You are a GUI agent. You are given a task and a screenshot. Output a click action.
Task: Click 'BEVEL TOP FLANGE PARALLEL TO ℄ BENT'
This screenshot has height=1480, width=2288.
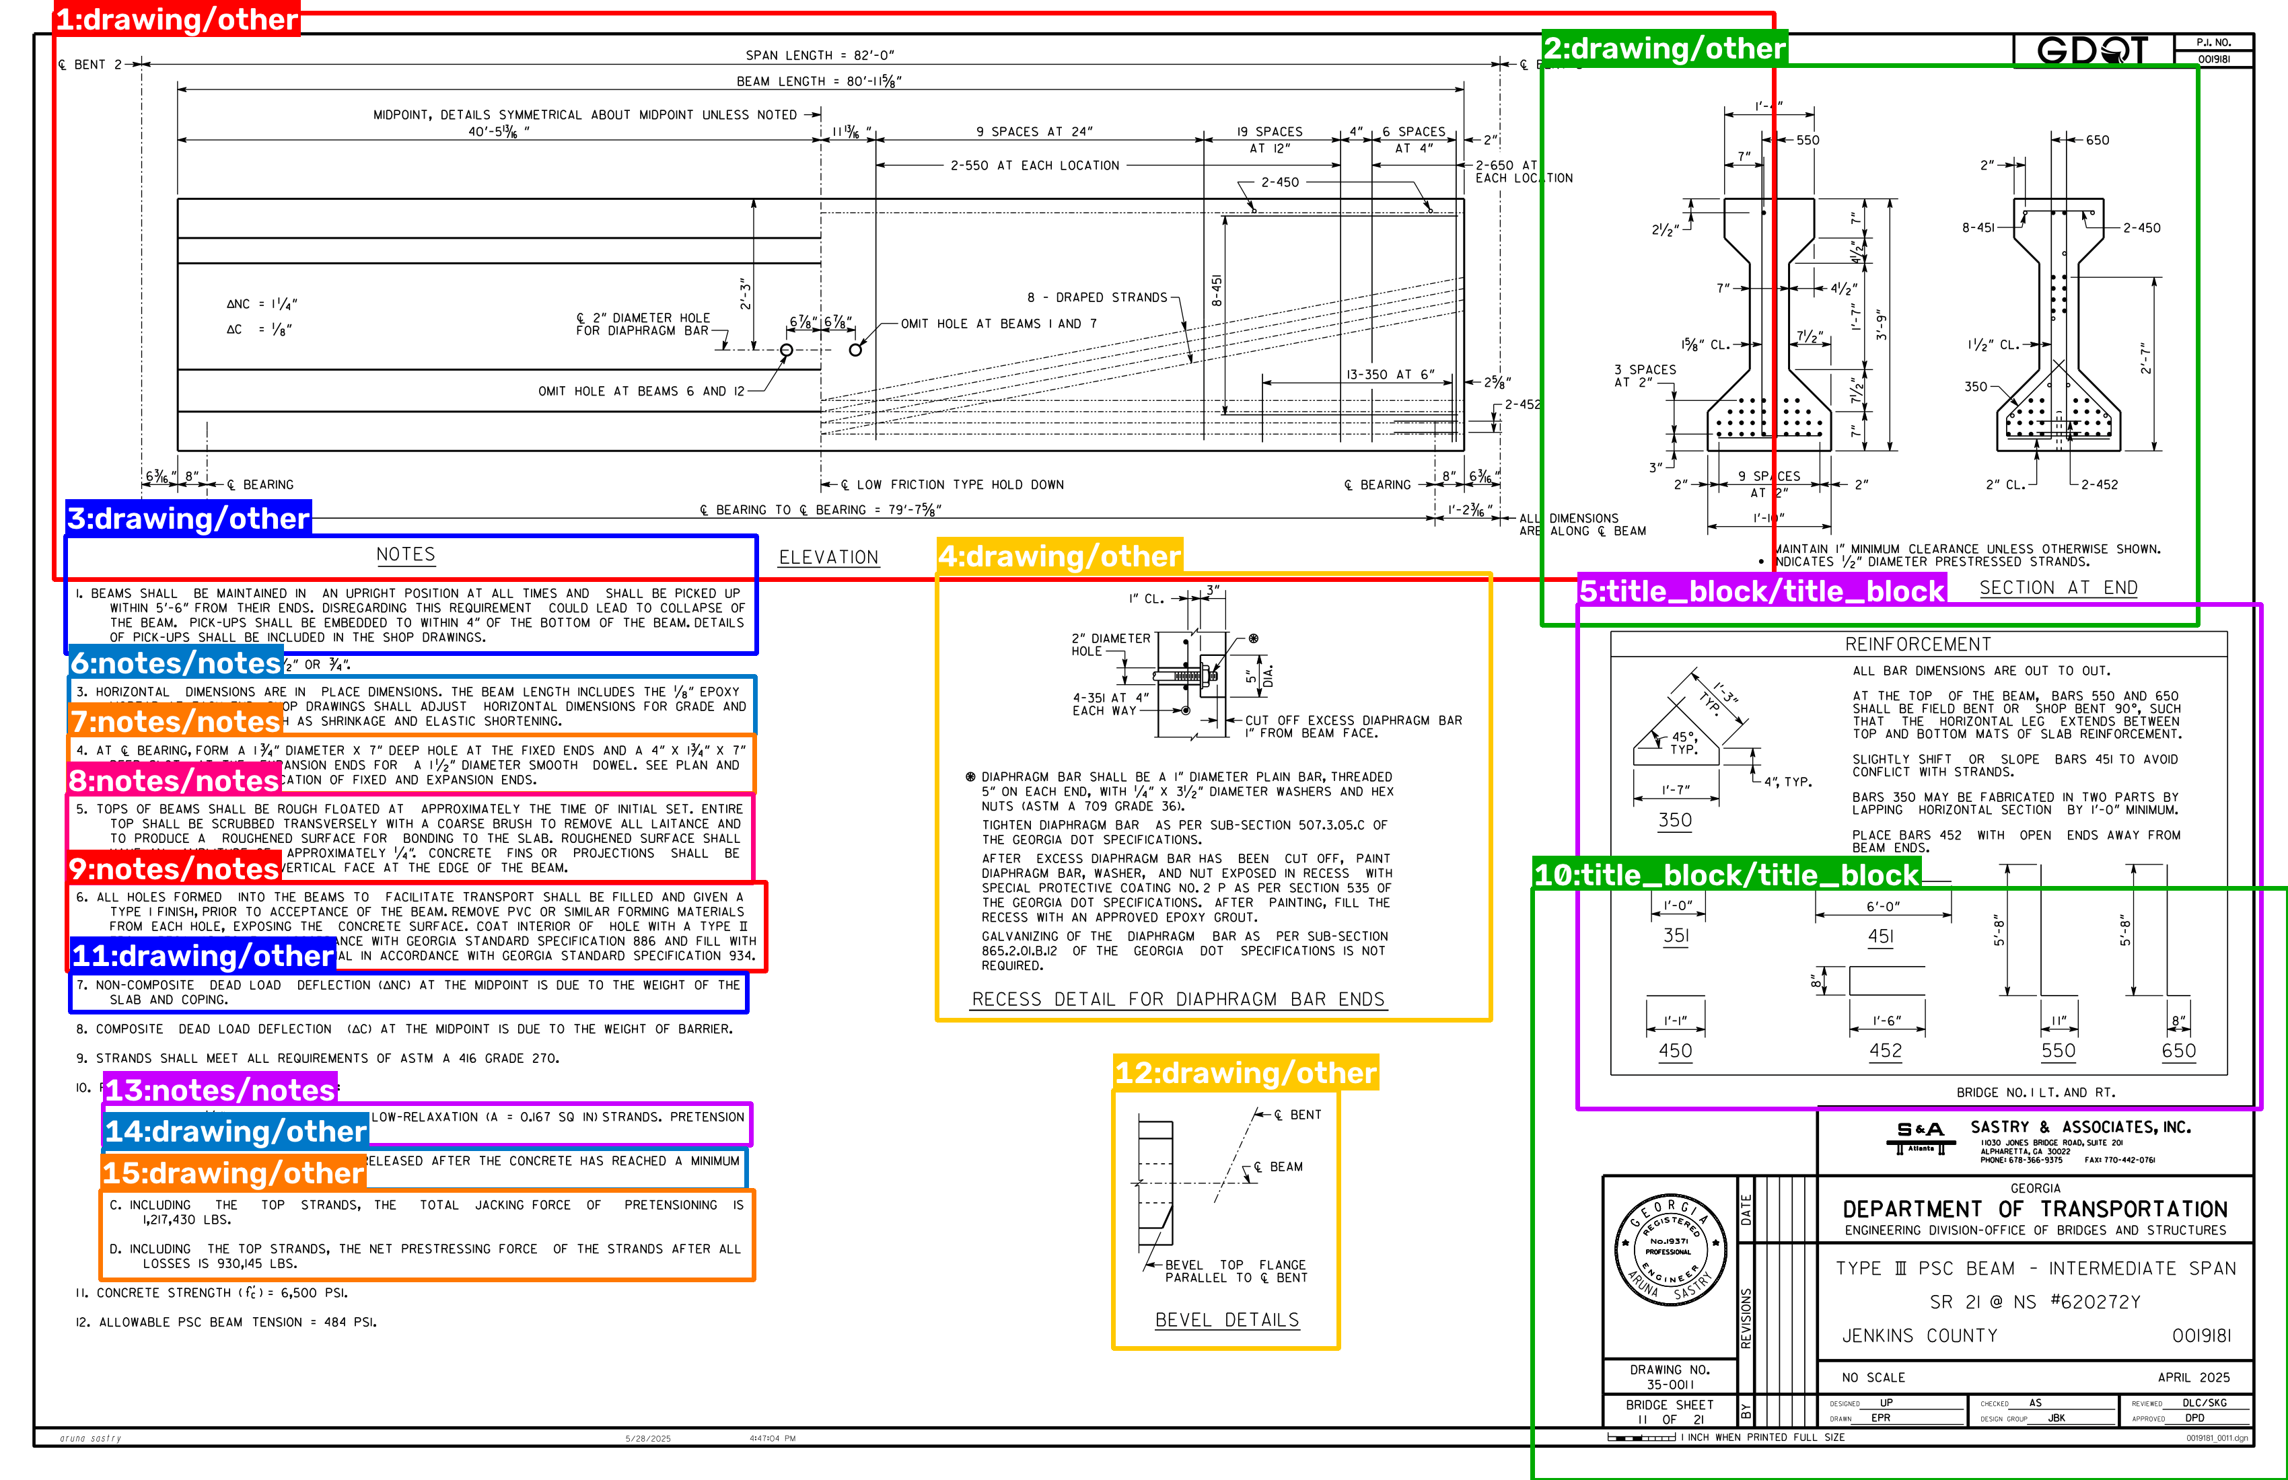(1236, 1271)
